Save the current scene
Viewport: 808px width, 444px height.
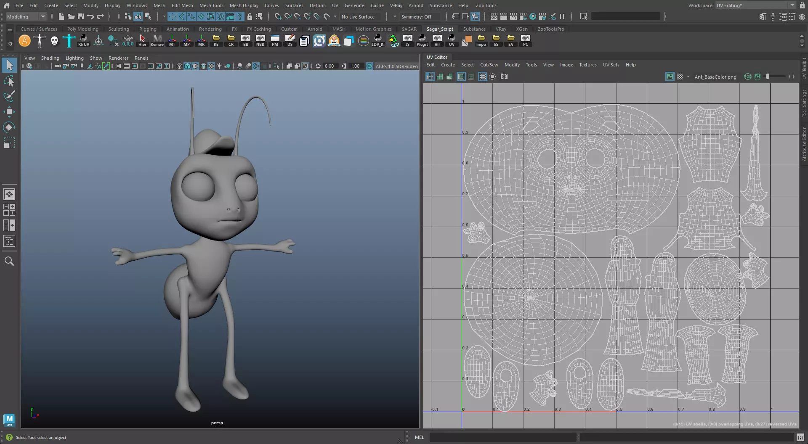tap(80, 17)
